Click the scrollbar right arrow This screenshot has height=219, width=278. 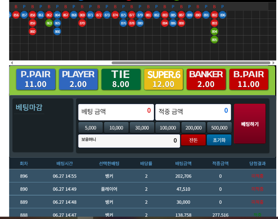[x=273, y=63]
